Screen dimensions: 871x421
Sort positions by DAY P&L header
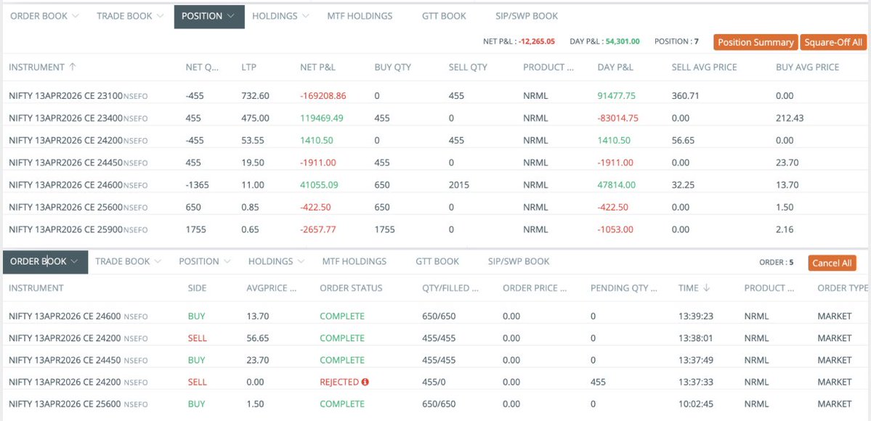click(615, 68)
